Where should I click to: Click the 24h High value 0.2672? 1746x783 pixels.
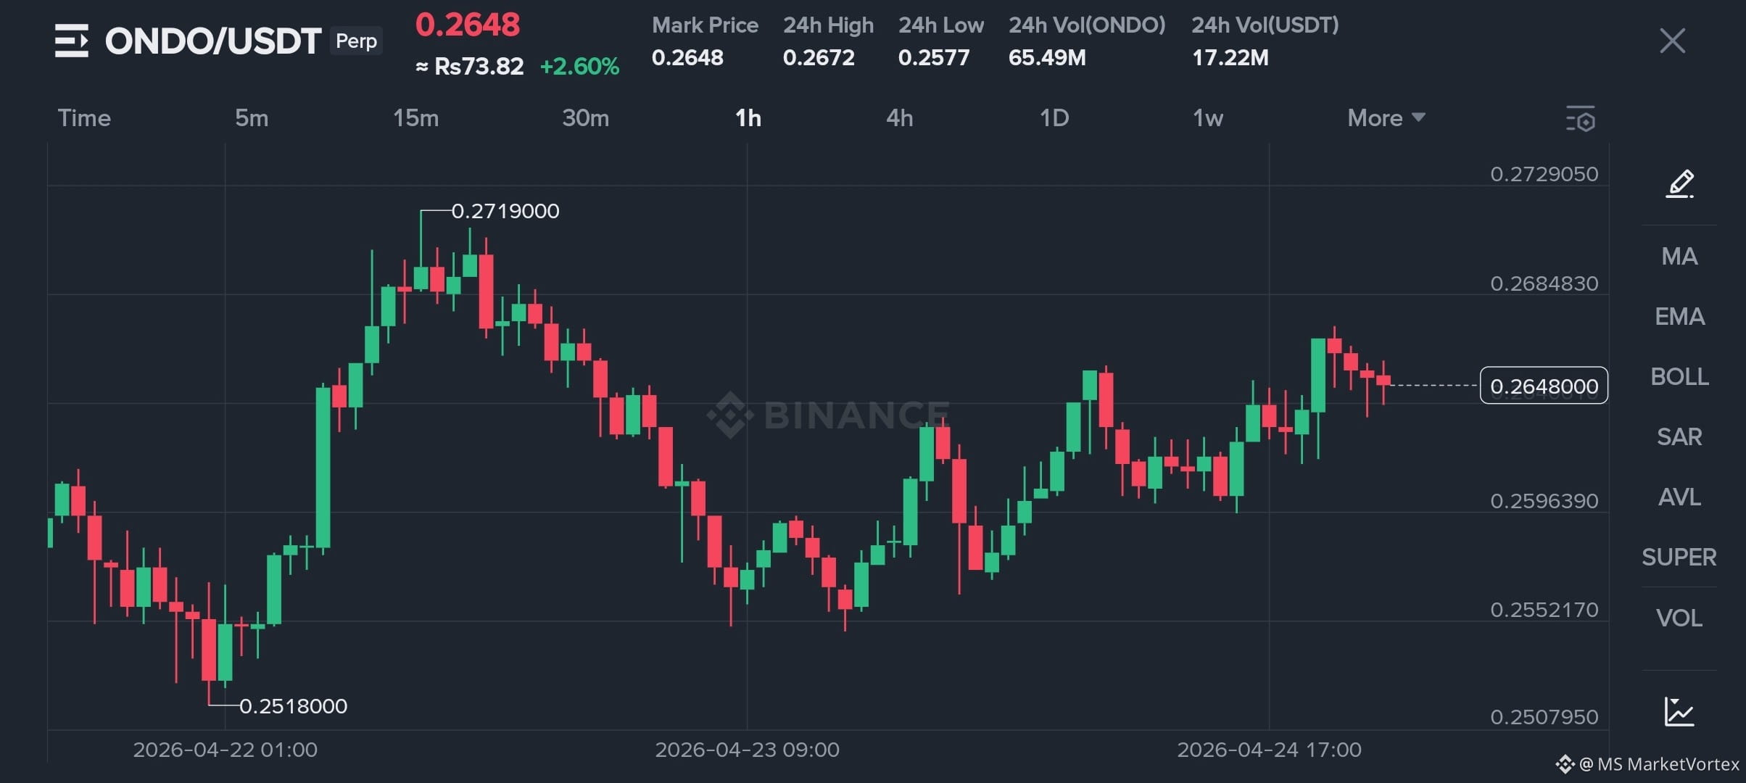coord(819,57)
